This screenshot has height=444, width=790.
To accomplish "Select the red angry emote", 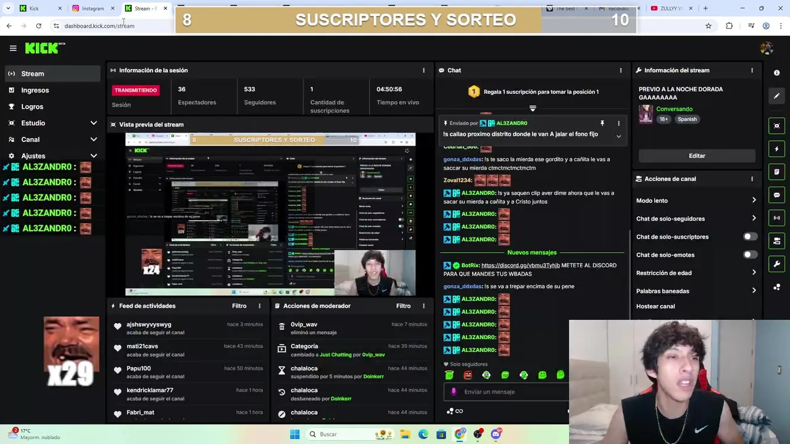I will click(x=468, y=375).
